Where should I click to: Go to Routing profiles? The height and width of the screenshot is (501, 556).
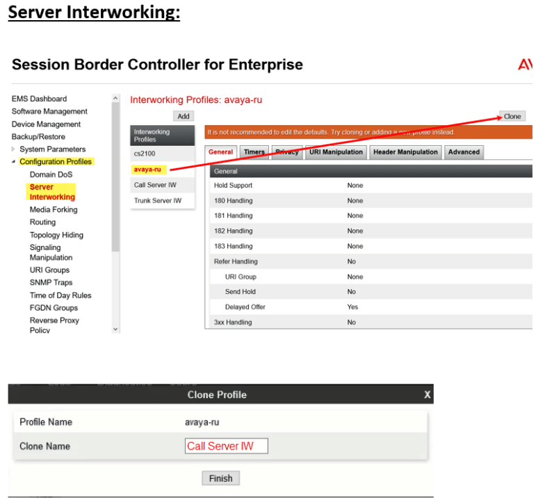pyautogui.click(x=42, y=222)
